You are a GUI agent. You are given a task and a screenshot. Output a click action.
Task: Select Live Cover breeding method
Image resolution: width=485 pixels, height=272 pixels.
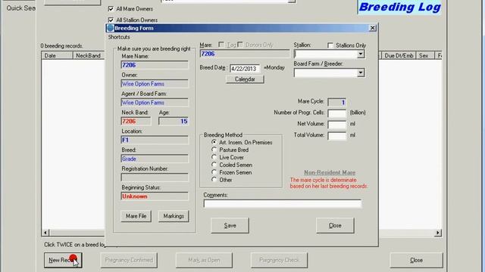[x=214, y=157]
